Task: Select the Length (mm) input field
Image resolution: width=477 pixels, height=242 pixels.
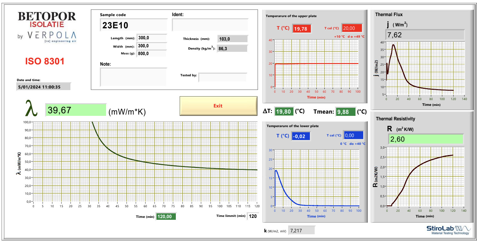Action: point(151,38)
